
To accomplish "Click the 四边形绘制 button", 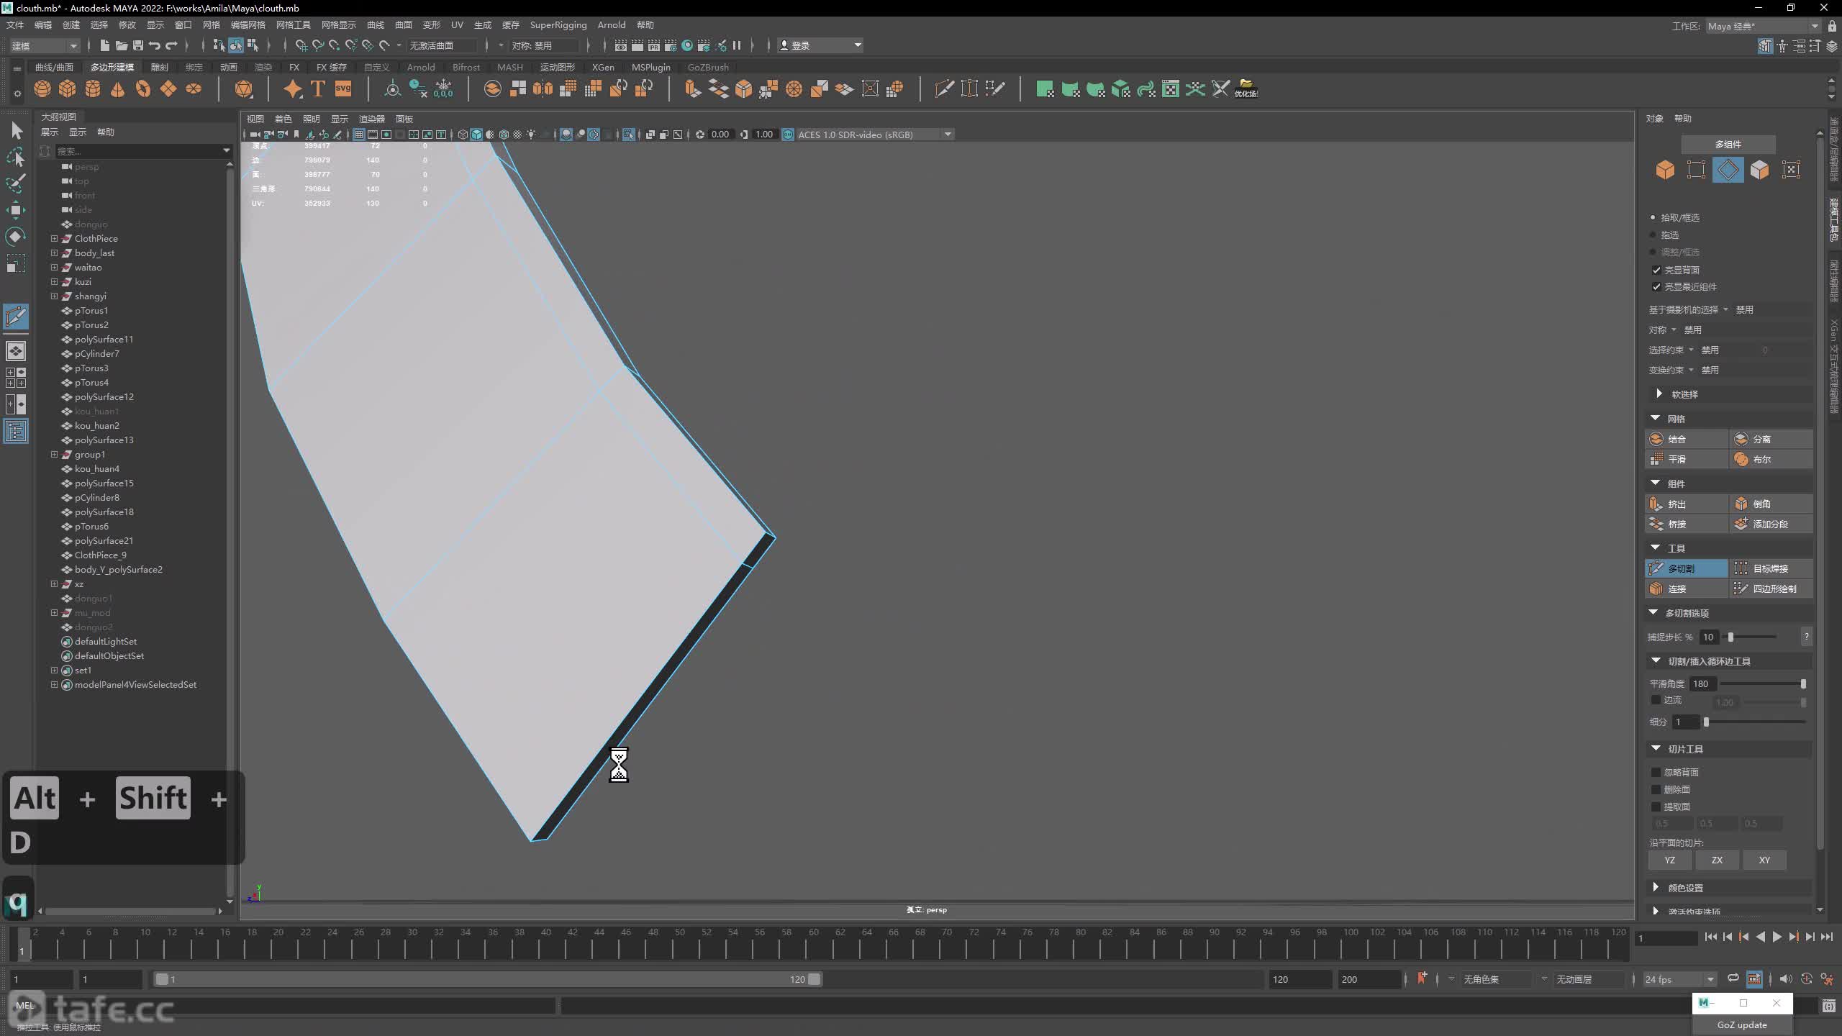I will (1771, 589).
